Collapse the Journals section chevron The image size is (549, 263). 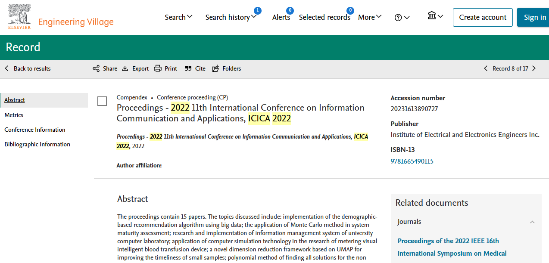532,222
